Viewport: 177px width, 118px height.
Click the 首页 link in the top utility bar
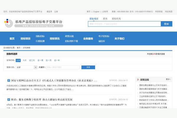88,12
